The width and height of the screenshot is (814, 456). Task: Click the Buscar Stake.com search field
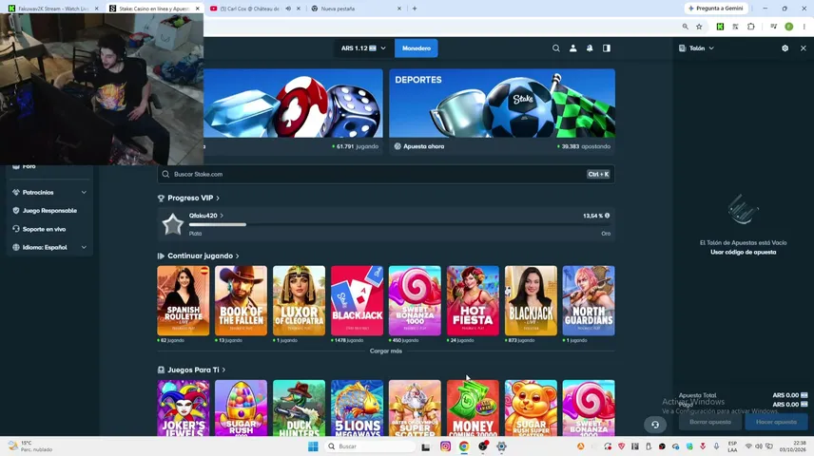[x=386, y=174]
